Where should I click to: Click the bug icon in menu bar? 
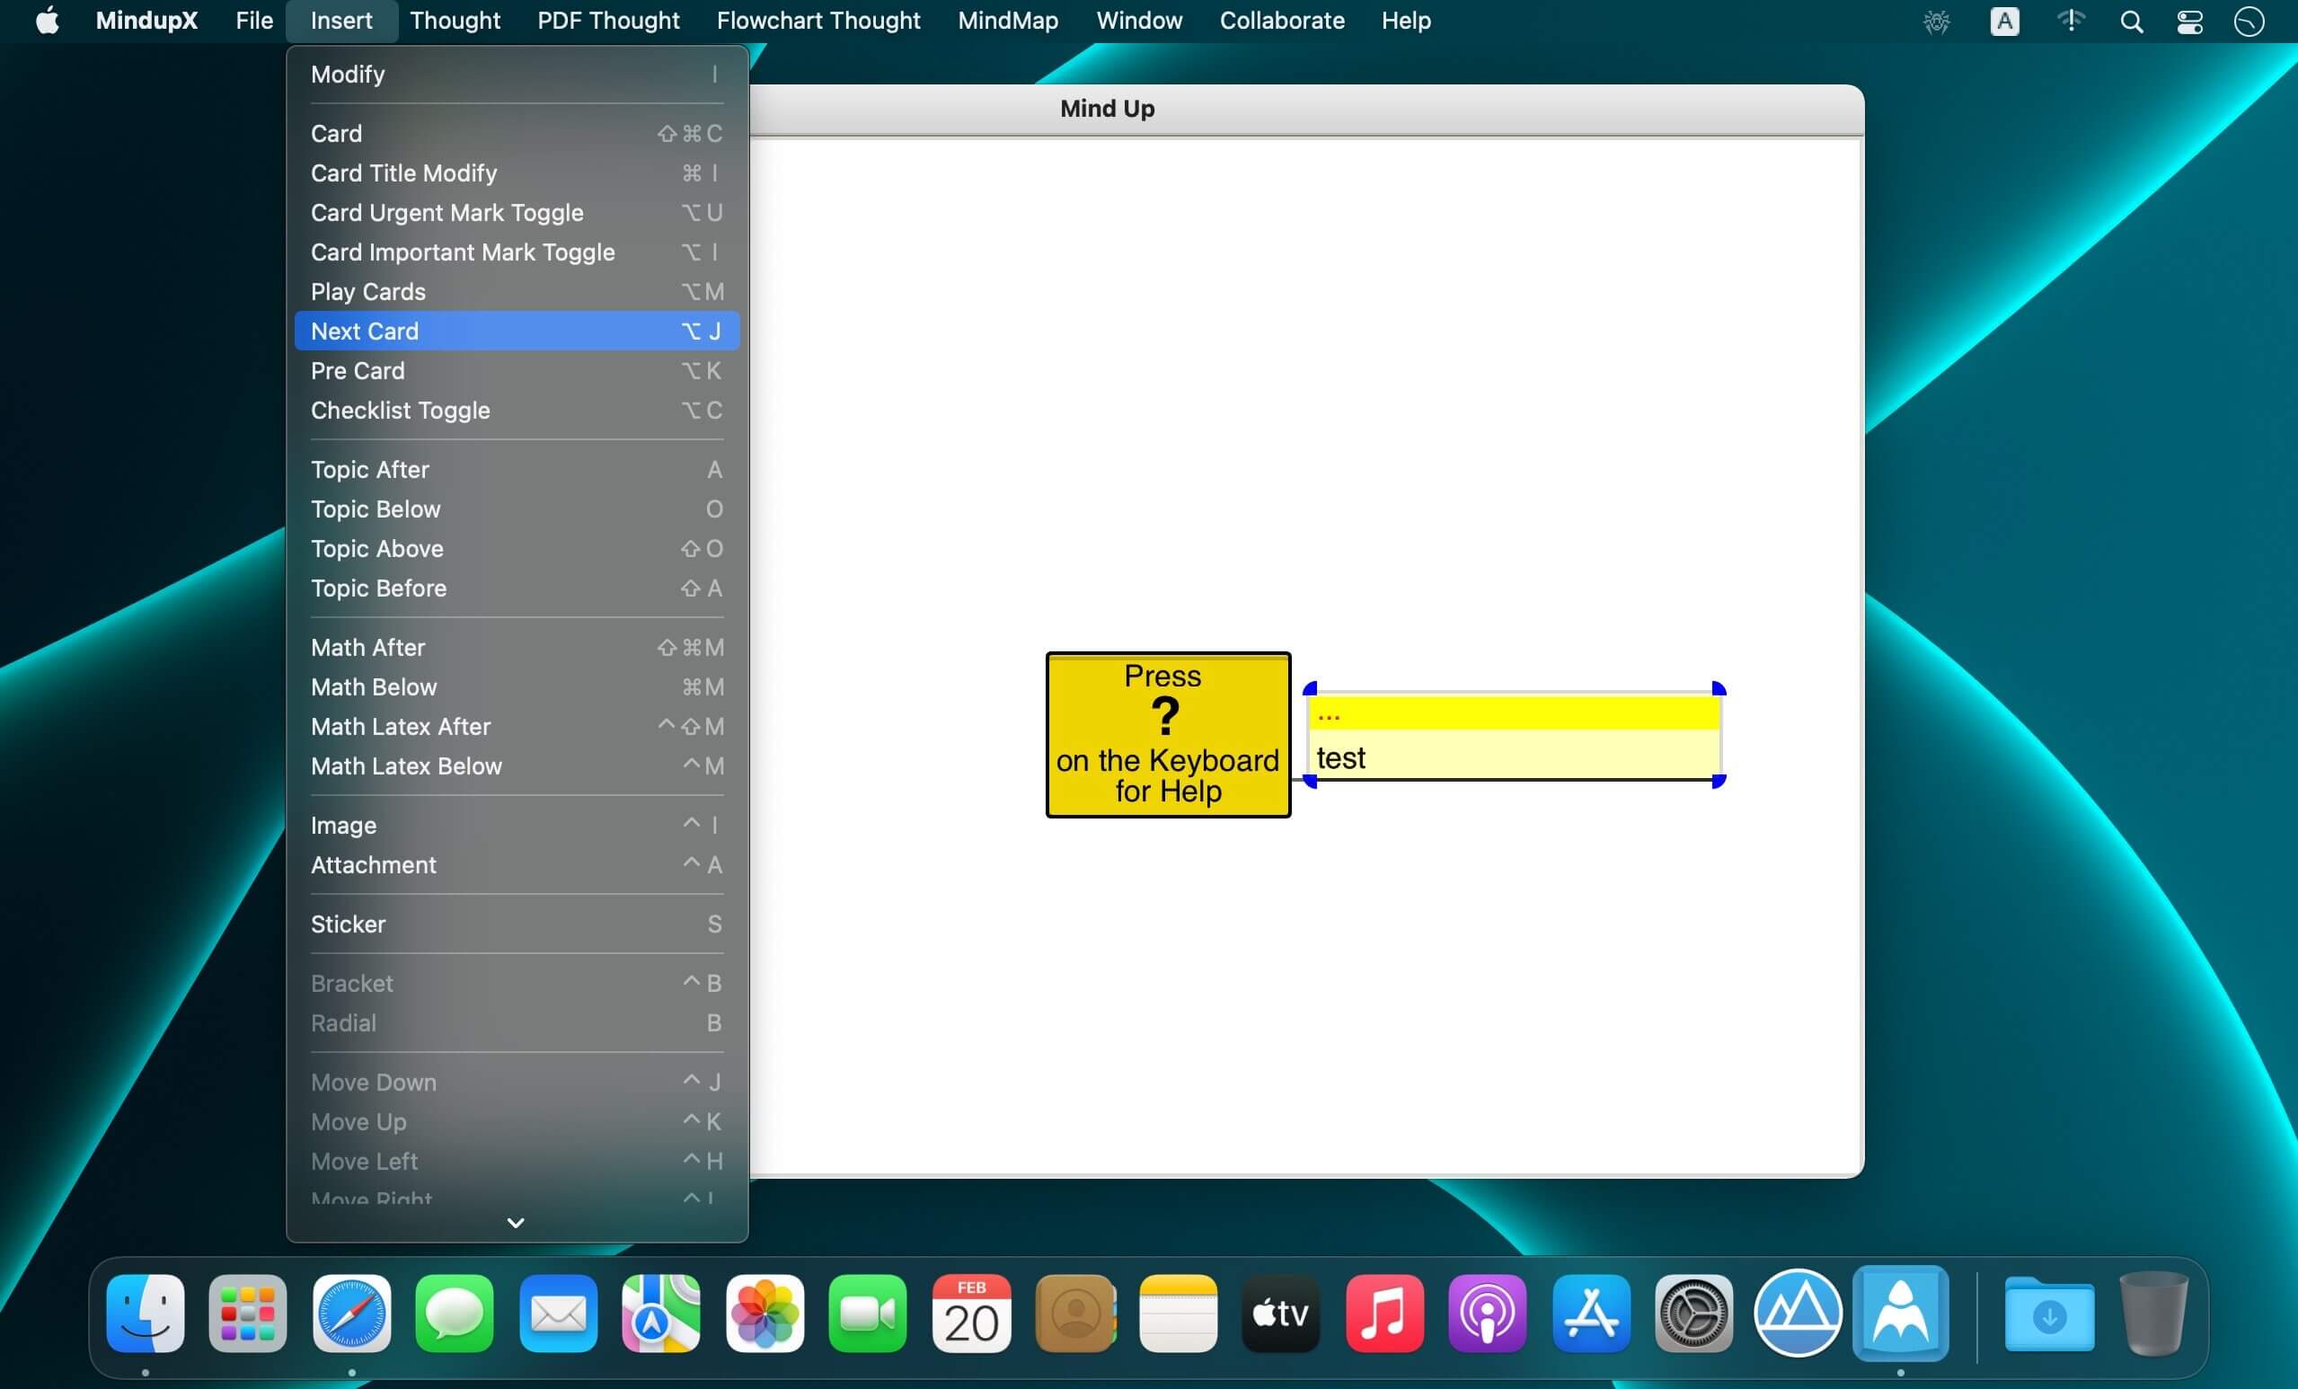pos(1936,21)
